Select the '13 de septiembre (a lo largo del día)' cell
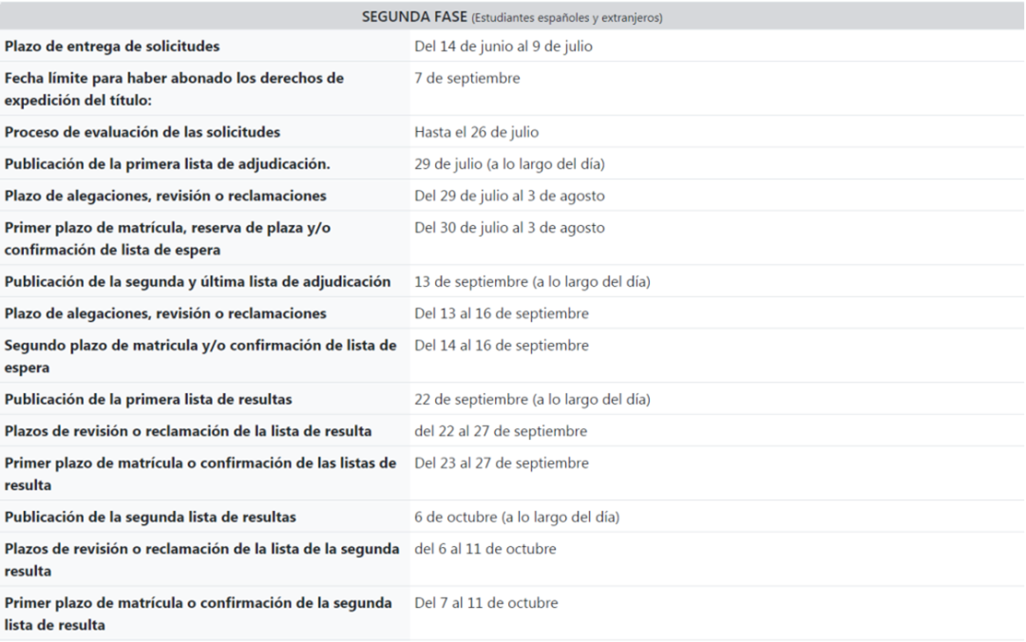Screen dimensions: 1026x642 (532, 282)
